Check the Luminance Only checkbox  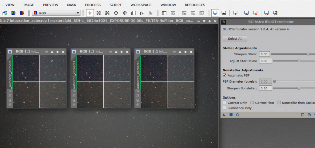coord(225,108)
